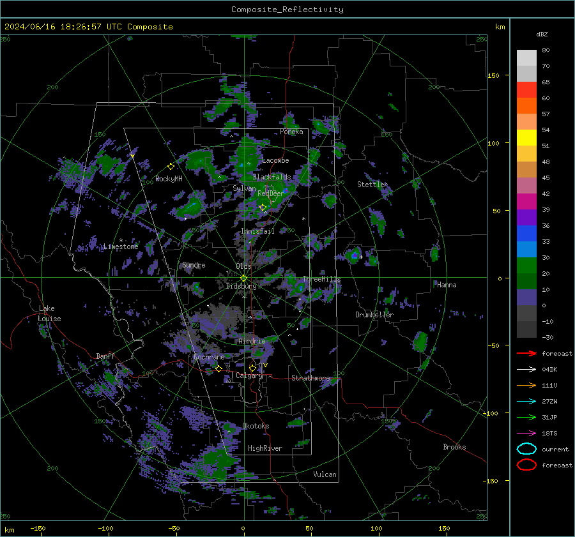
Task: Click the Didsbury town label
Action: coord(241,286)
